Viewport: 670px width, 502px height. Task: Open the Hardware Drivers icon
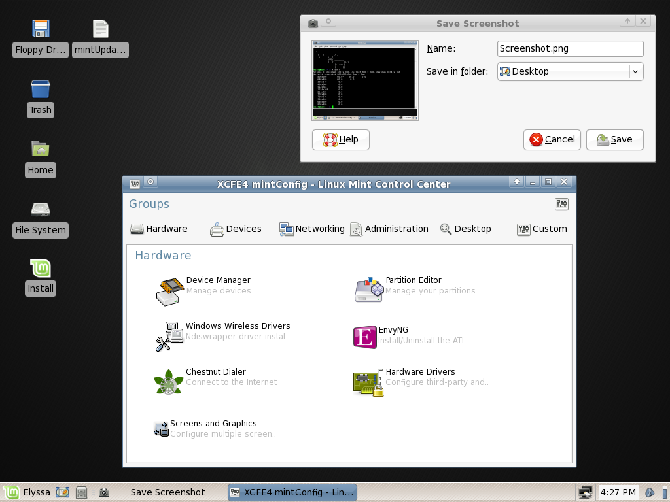click(x=368, y=382)
